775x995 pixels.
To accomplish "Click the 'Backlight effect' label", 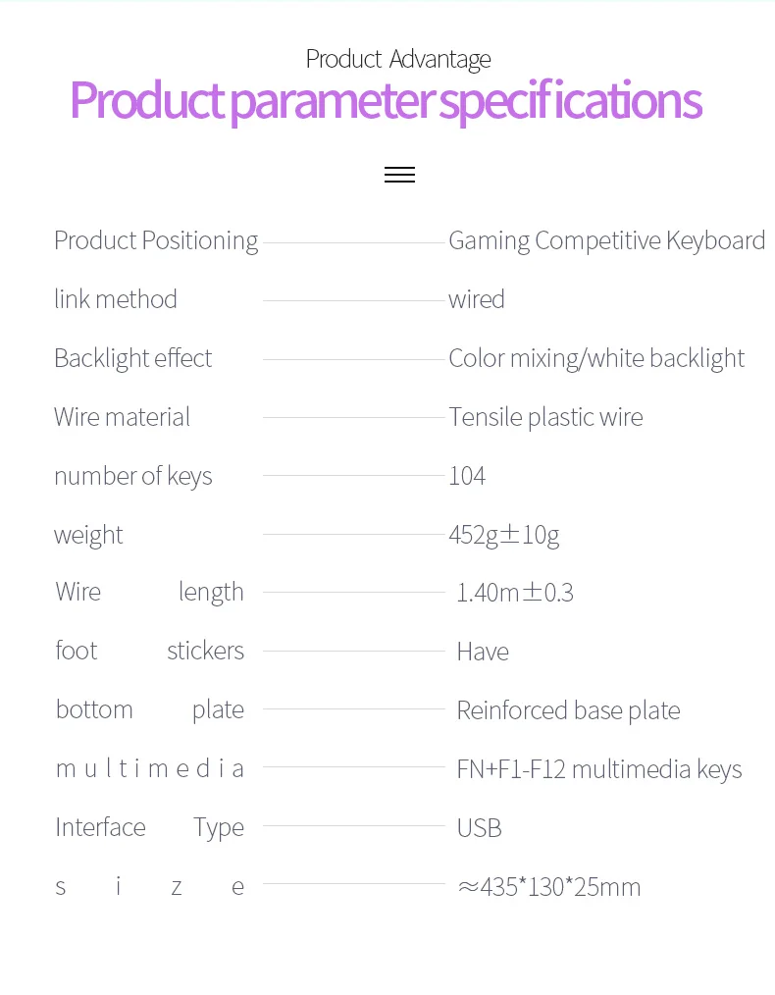I will [132, 358].
